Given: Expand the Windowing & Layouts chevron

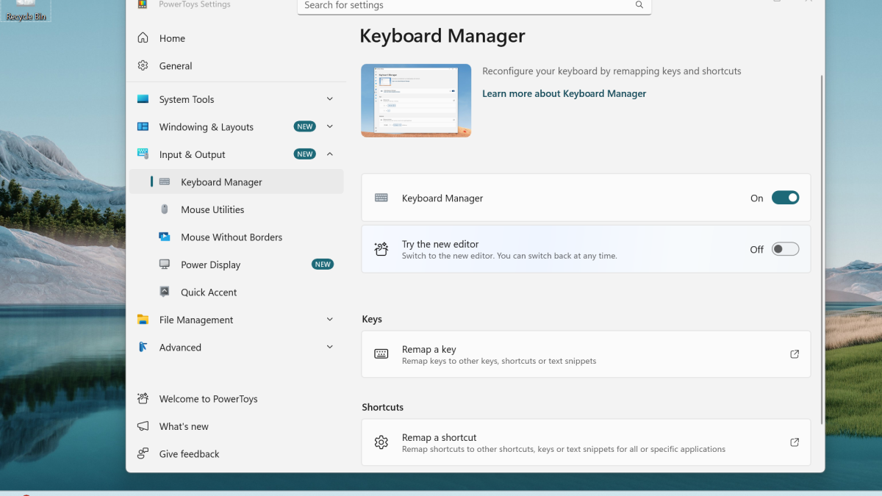Looking at the screenshot, I should [329, 126].
